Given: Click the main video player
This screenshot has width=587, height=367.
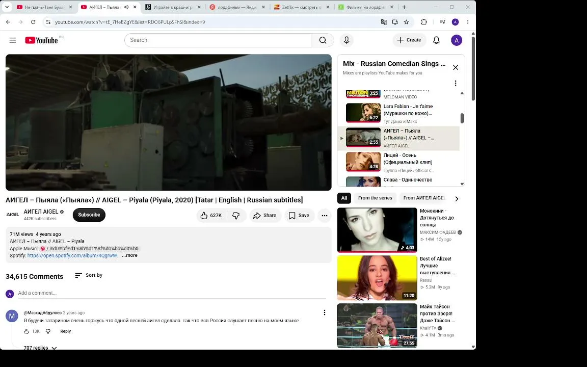Looking at the screenshot, I should [169, 122].
